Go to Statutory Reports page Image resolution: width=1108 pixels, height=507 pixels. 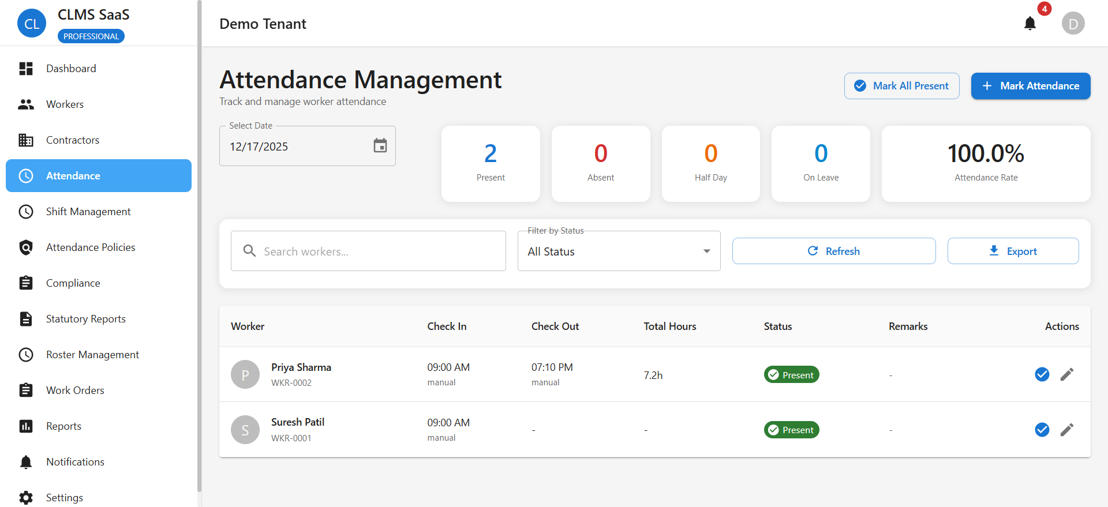coord(86,319)
